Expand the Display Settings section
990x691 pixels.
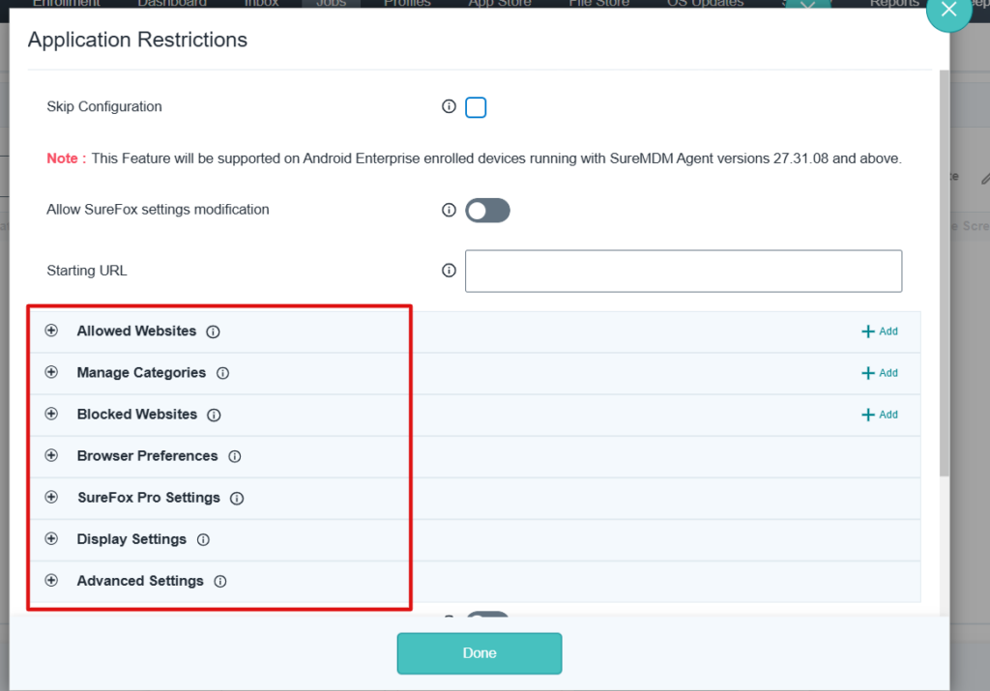52,539
